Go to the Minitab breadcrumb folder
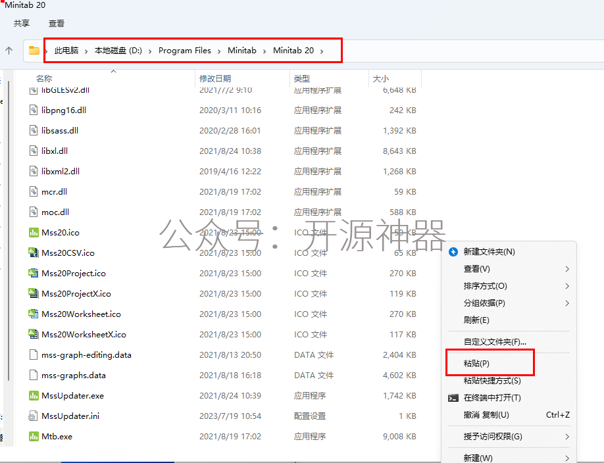Viewport: 604px width, 463px height. (x=242, y=51)
